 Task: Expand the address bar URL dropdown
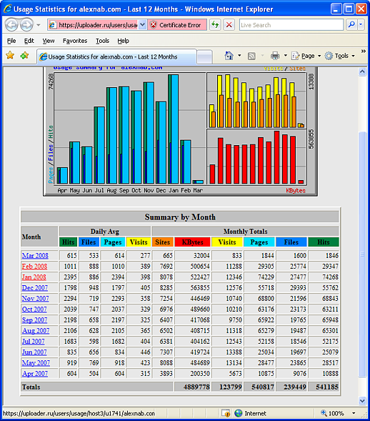tap(142, 25)
